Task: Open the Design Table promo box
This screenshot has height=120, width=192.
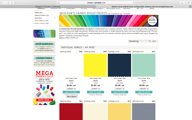Action: pyautogui.click(x=44, y=61)
